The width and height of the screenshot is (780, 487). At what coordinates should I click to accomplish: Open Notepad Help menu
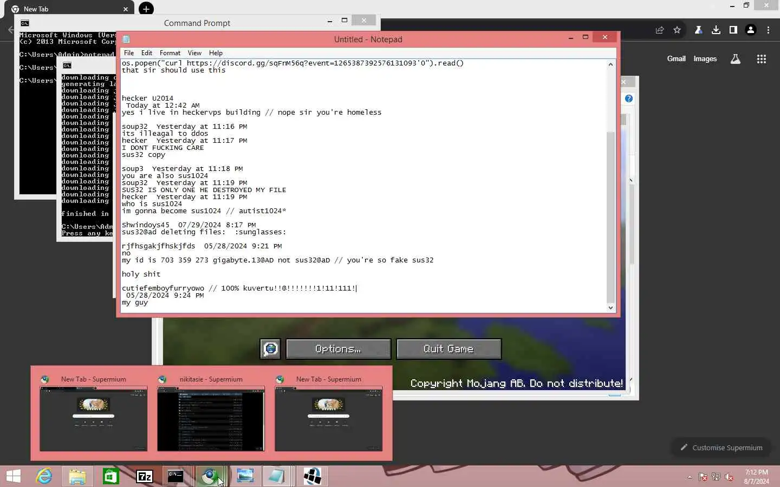pyautogui.click(x=216, y=53)
